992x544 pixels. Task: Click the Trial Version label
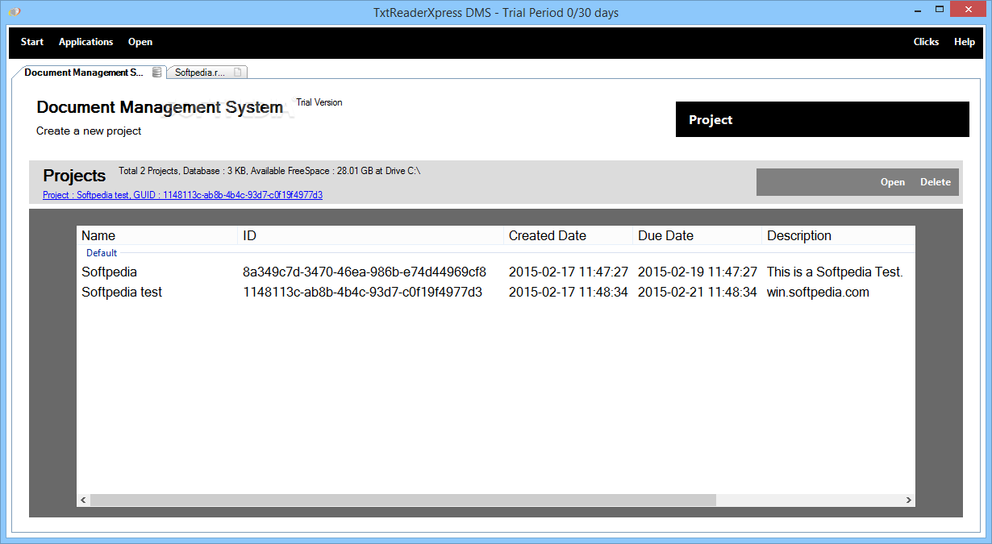[x=319, y=102]
